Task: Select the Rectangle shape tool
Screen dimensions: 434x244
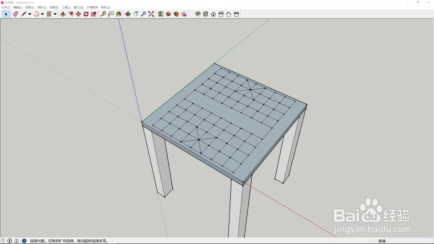Action: click(x=49, y=14)
